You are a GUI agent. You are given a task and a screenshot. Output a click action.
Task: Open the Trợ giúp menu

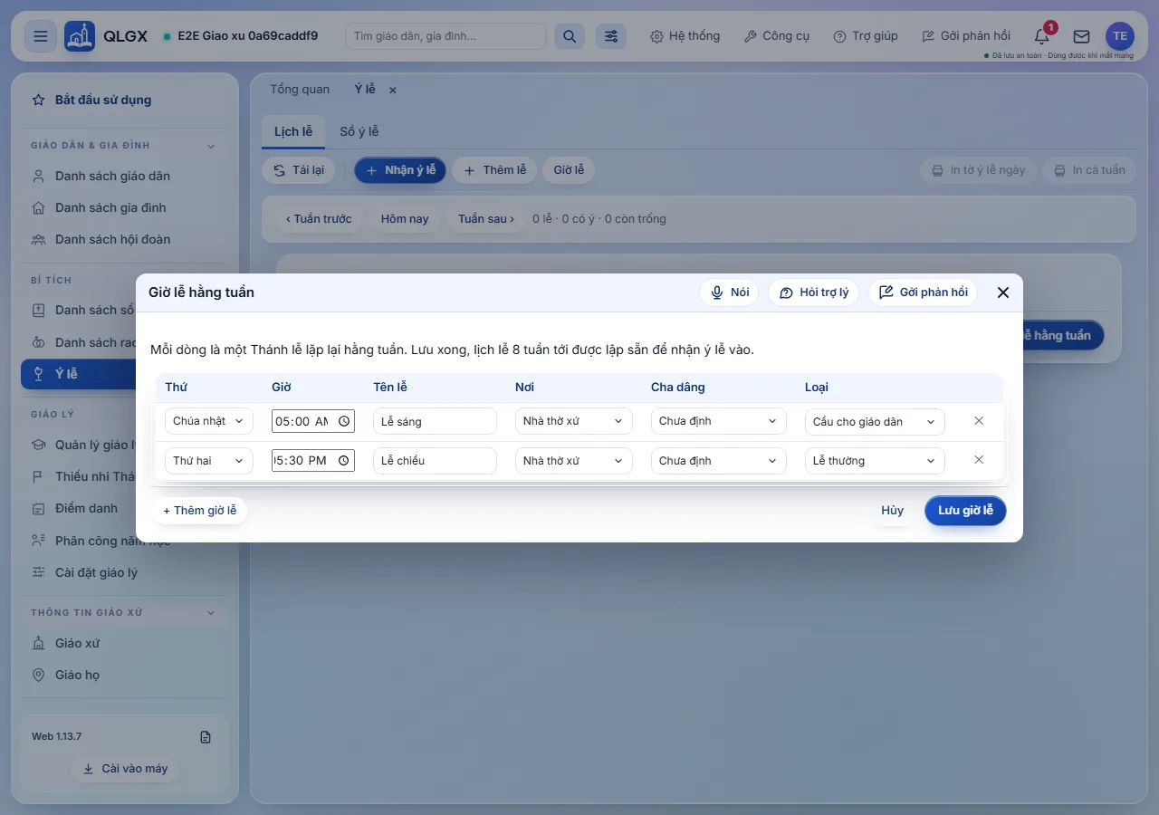(866, 36)
